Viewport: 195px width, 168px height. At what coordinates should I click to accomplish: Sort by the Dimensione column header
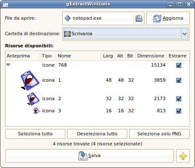151,56
